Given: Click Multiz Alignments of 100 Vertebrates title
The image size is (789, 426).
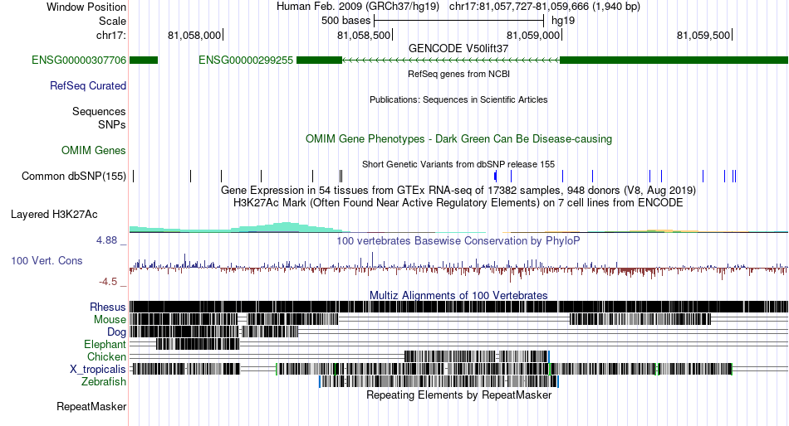Looking at the screenshot, I should coord(458,295).
